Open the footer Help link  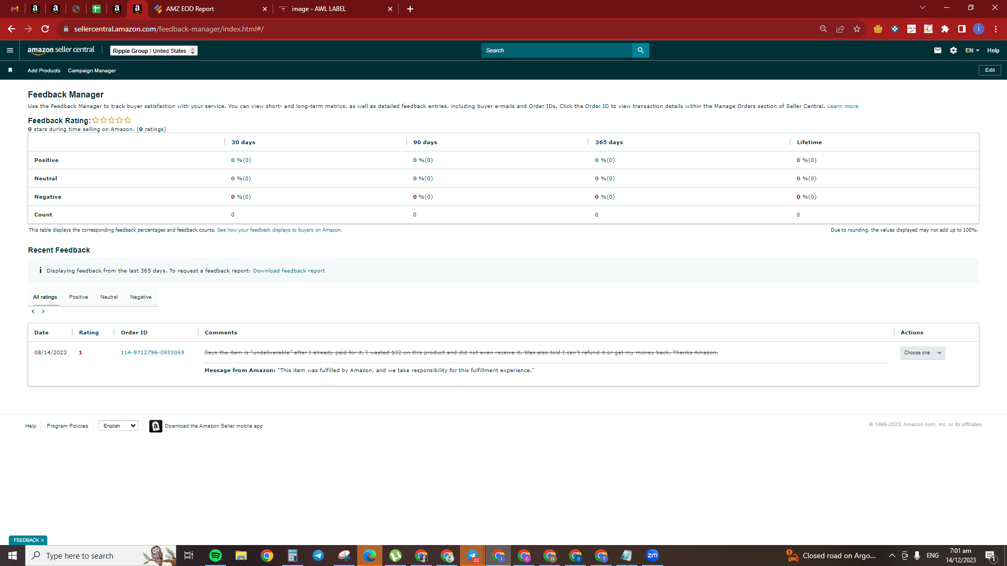[x=31, y=426]
